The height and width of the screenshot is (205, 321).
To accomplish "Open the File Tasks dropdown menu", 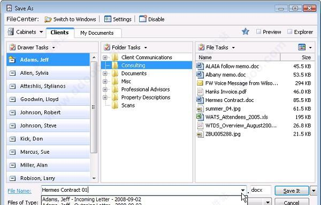I will 233,48.
